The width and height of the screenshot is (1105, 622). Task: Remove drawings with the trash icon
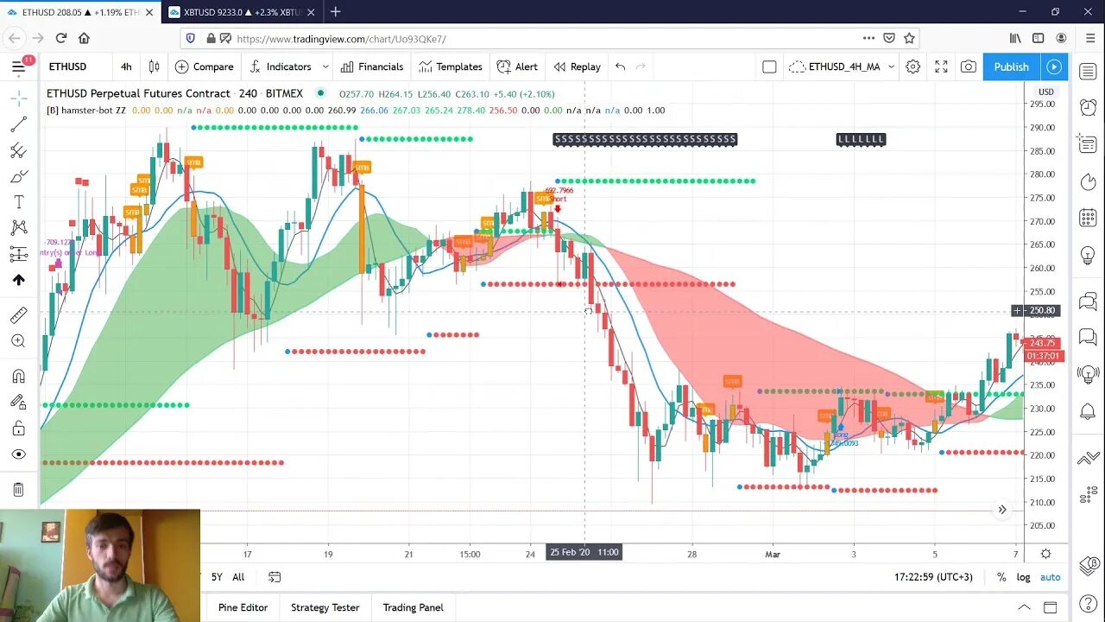(x=18, y=490)
